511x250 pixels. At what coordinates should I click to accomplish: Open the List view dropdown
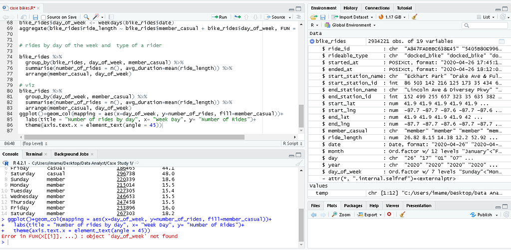(x=485, y=17)
